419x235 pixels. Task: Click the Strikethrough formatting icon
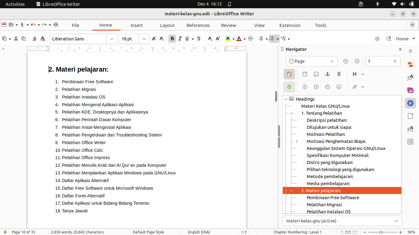point(199,39)
